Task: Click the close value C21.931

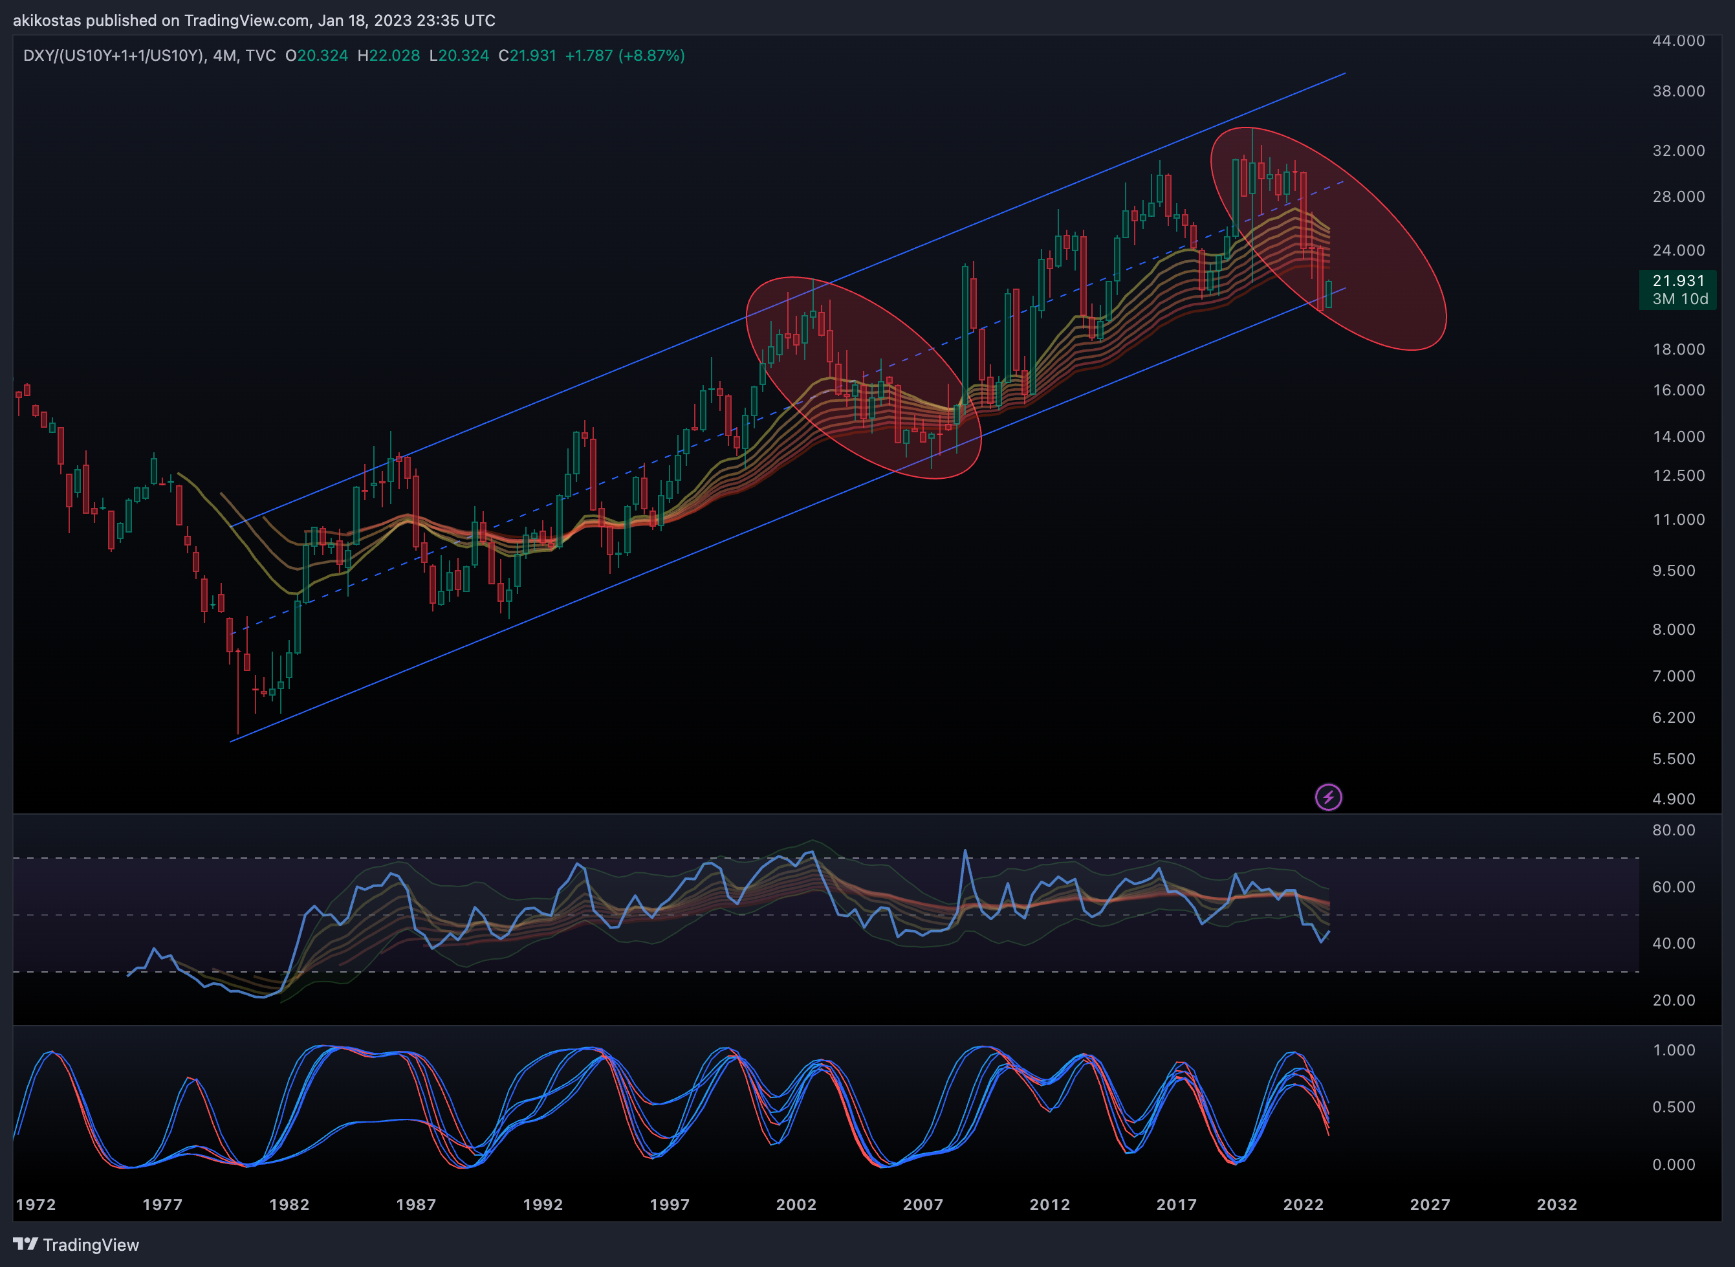Action: [527, 55]
